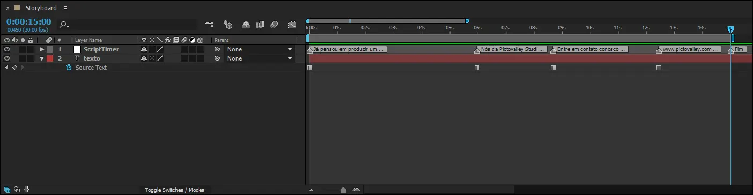Expand or collapse Transfer Controls pane icon
The width and height of the screenshot is (753, 195).
pyautogui.click(x=17, y=190)
